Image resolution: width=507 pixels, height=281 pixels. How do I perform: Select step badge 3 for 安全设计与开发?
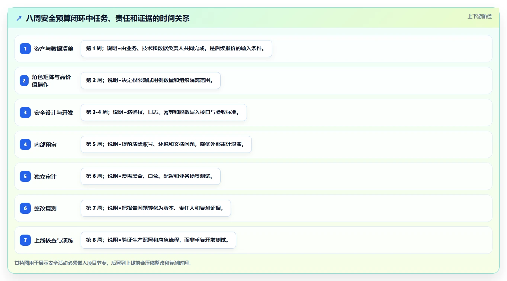coord(25,112)
